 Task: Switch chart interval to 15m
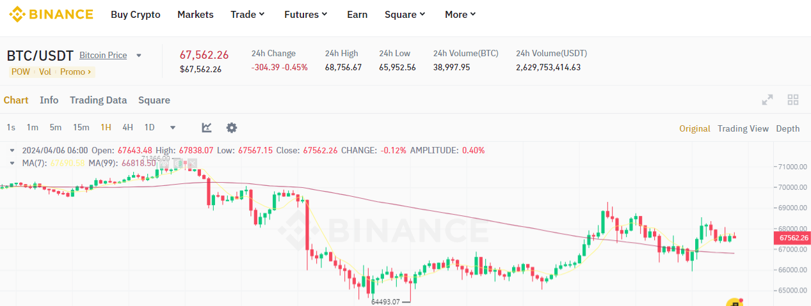pos(81,127)
